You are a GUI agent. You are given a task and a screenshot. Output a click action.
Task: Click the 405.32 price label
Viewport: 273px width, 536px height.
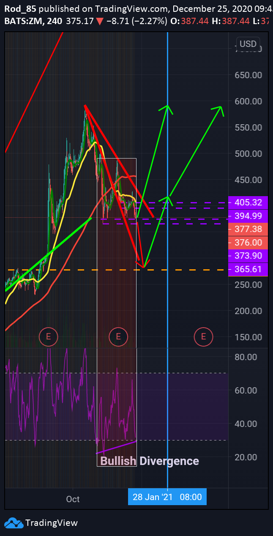coord(248,202)
